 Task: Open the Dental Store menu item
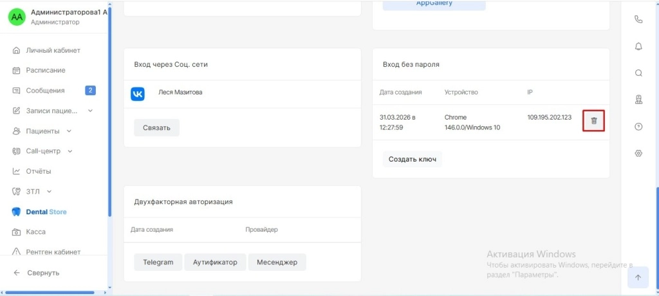point(46,212)
